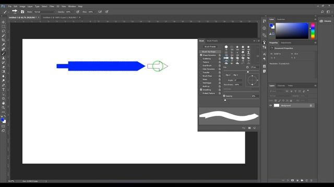Select the Move tool

(x=3, y=22)
